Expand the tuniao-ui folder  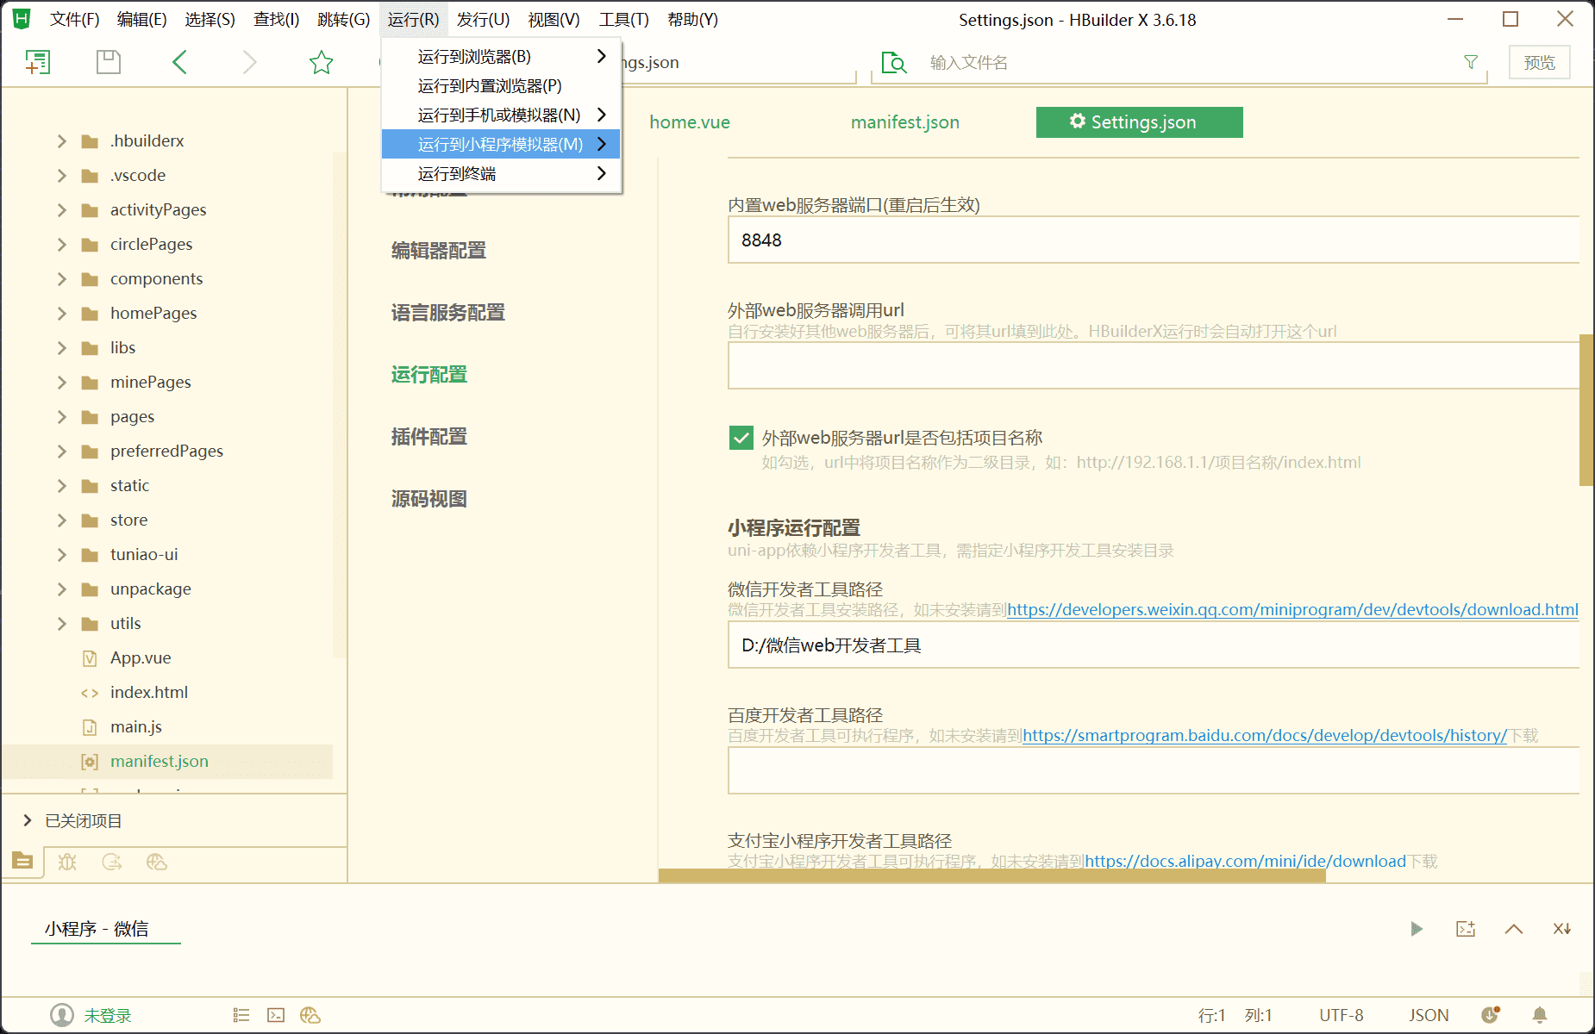61,555
